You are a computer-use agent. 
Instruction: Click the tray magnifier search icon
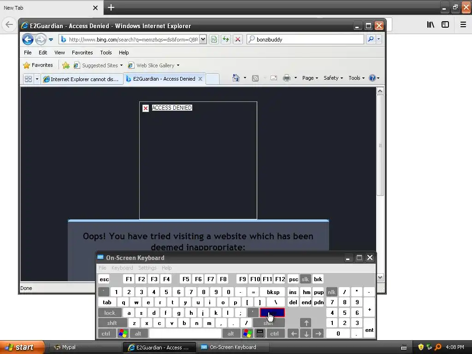tap(438, 347)
